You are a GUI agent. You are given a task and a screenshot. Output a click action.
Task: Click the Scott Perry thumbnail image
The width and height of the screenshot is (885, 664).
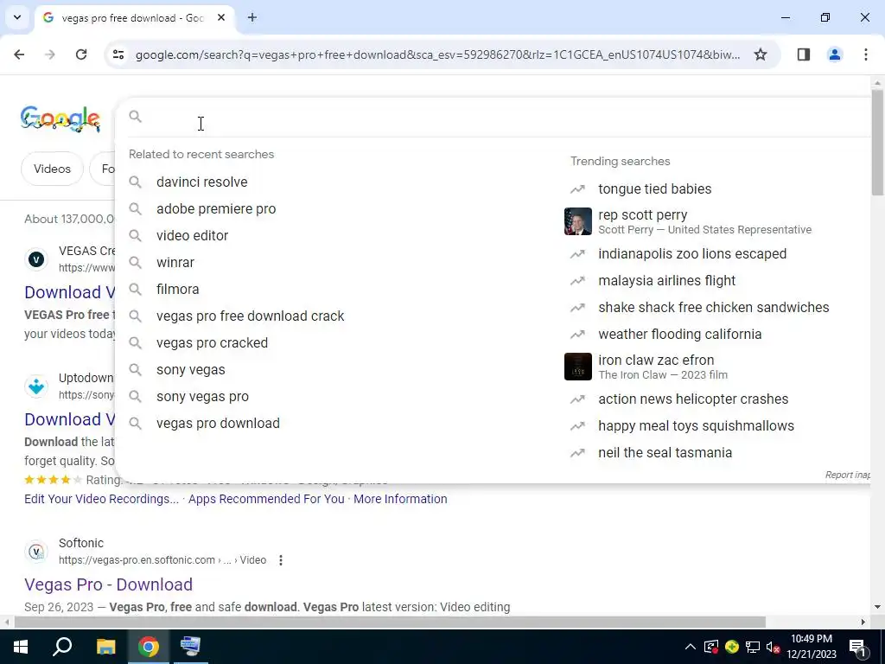(578, 221)
